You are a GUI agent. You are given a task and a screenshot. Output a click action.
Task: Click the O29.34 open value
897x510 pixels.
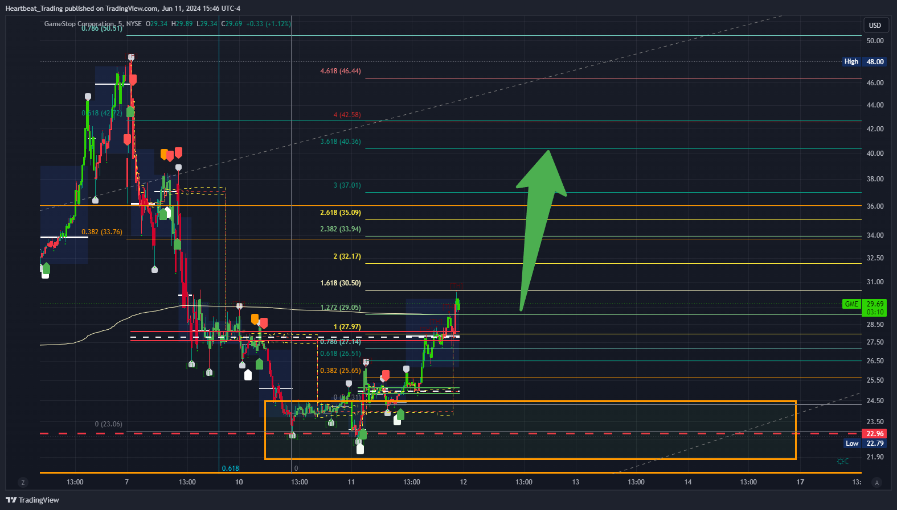tap(157, 24)
